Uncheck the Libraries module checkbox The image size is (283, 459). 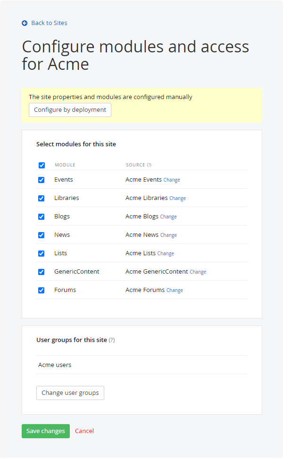(42, 198)
